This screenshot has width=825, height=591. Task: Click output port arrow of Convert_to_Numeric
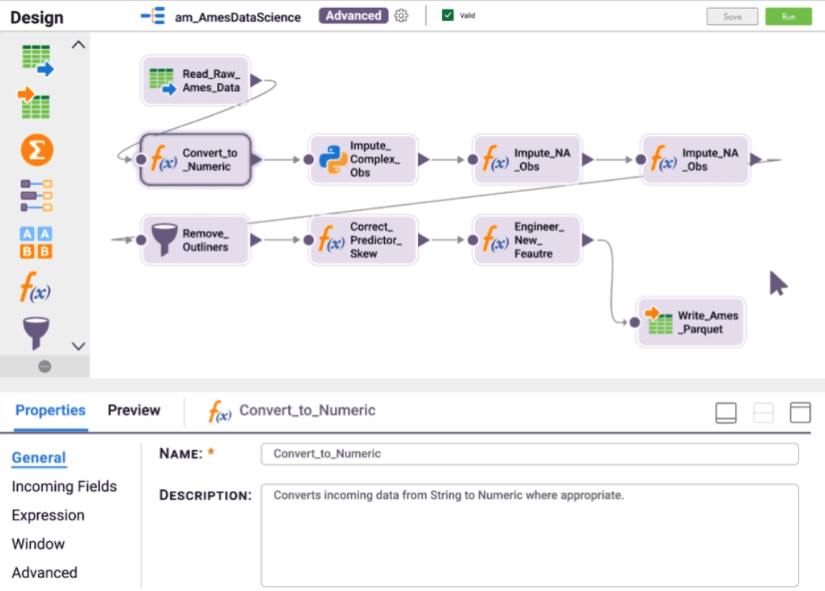(256, 159)
